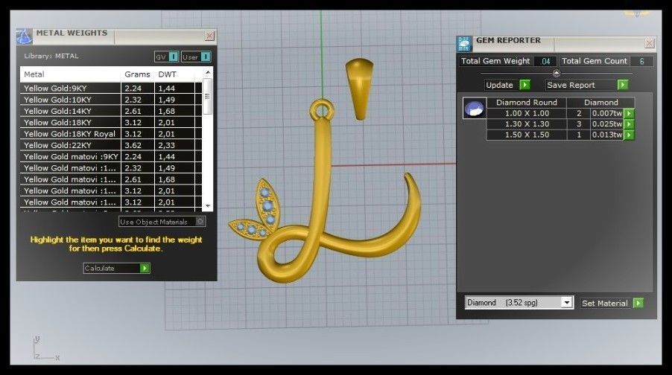
Task: Select the Yellow Gold:18KY row
Action: click(x=111, y=123)
